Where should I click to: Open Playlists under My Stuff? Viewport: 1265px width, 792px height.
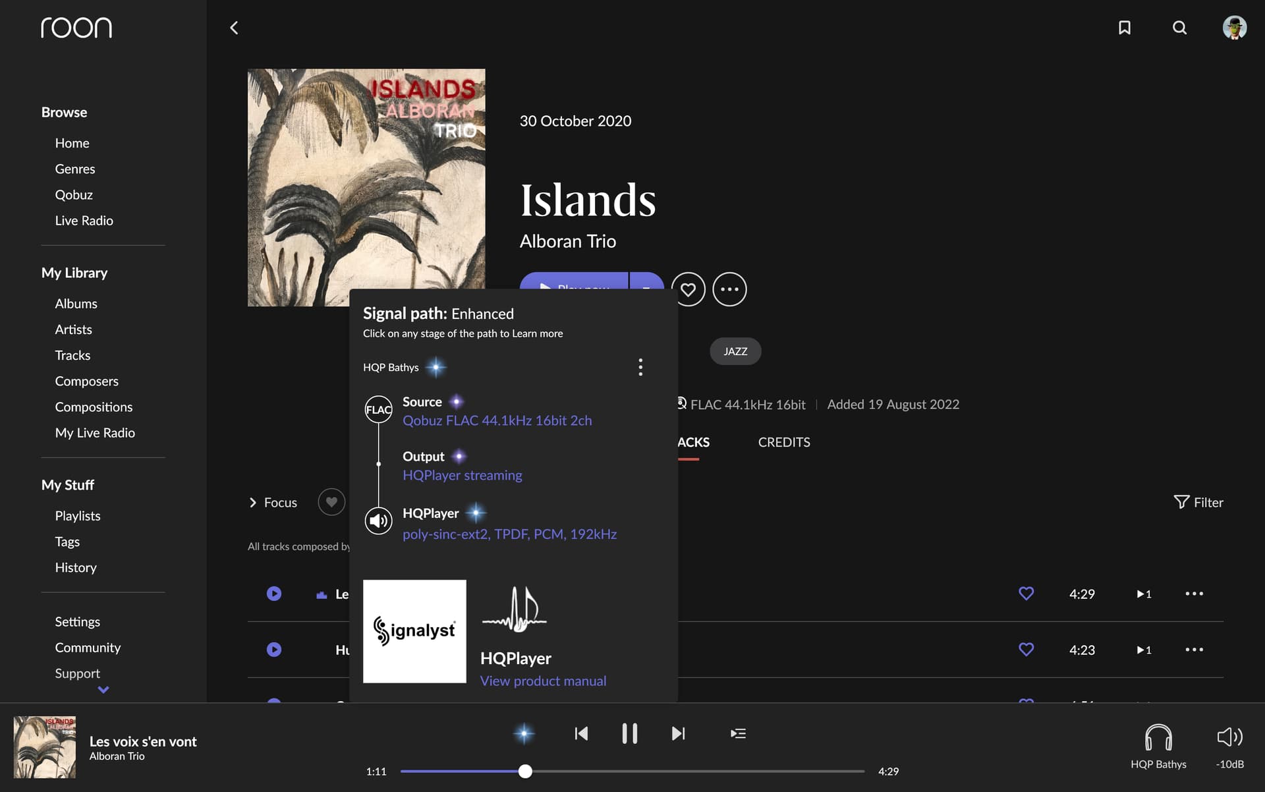point(78,516)
